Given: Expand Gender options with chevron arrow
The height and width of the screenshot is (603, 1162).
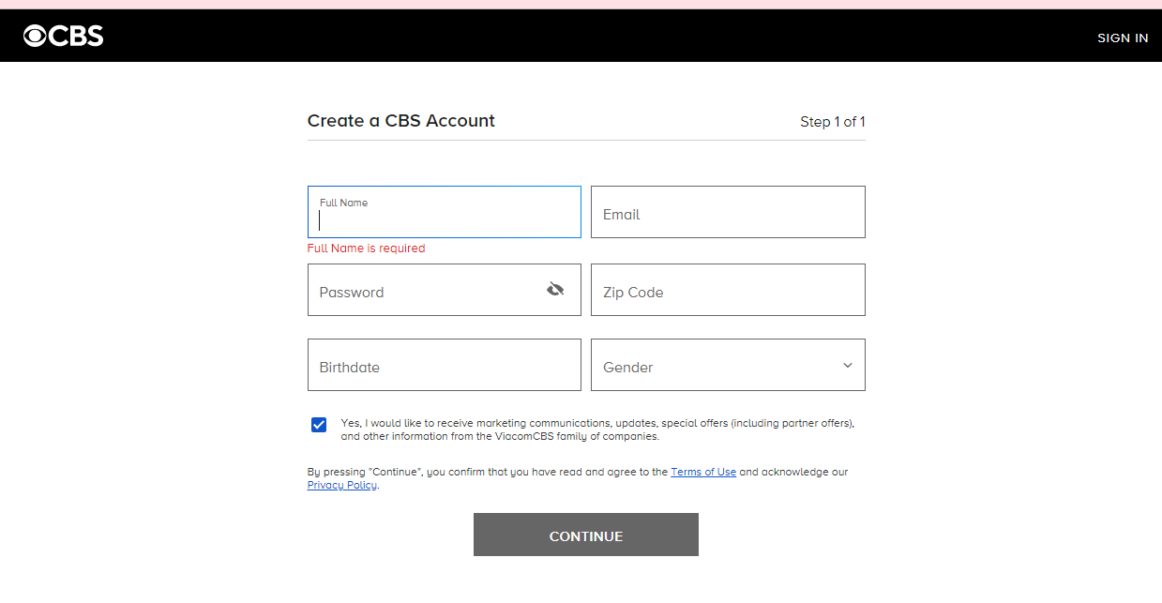Looking at the screenshot, I should (x=847, y=365).
